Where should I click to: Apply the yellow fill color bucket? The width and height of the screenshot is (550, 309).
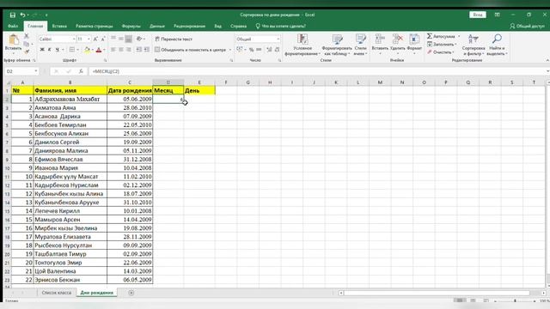click(x=87, y=50)
